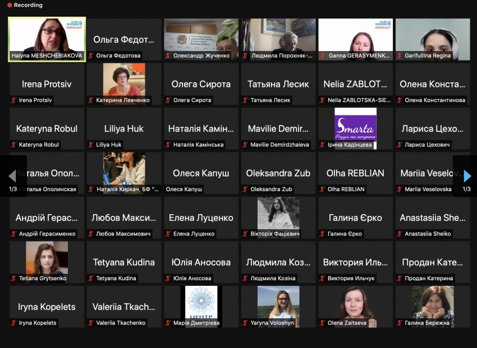Screen dimensions: 477x348
Task: Select Garifullina Regina's video tile
Action: [x=433, y=39]
